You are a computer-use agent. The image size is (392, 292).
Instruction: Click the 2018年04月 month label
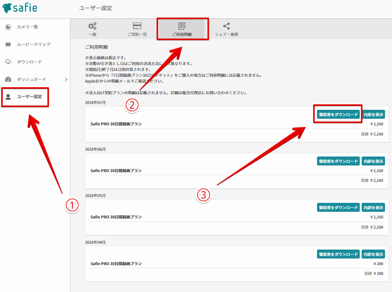(x=95, y=242)
